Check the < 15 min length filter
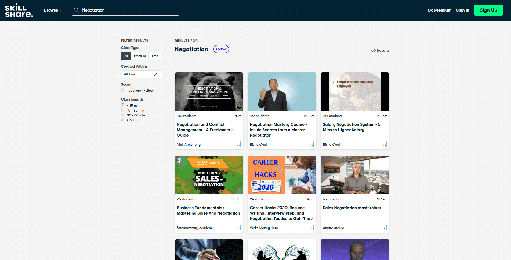The height and width of the screenshot is (260, 511). [x=123, y=105]
